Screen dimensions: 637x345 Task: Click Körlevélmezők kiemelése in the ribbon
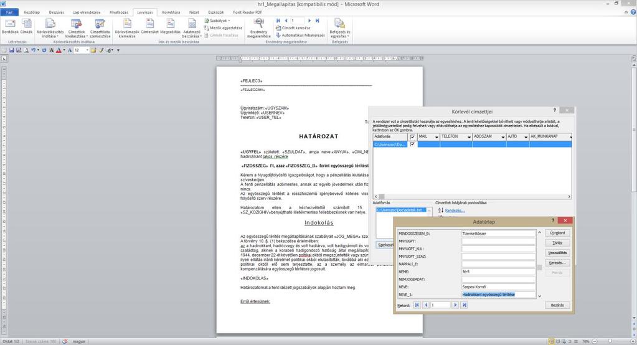point(127,29)
